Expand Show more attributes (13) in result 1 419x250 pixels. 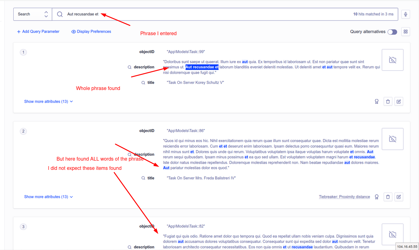[49, 101]
